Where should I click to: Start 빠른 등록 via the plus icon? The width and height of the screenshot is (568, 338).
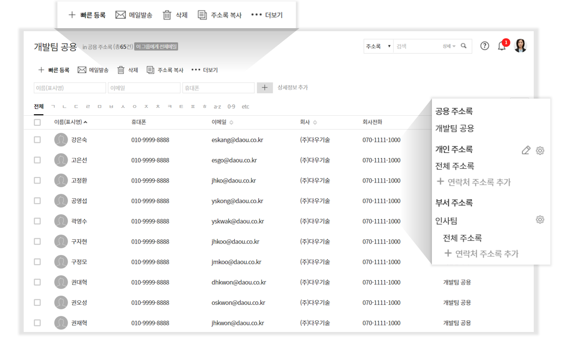tap(41, 69)
